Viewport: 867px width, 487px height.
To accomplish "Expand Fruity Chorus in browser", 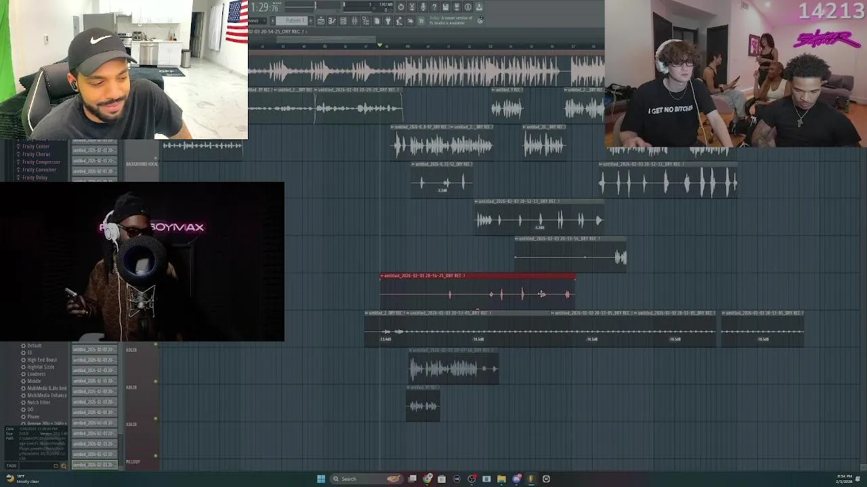I will click(36, 154).
